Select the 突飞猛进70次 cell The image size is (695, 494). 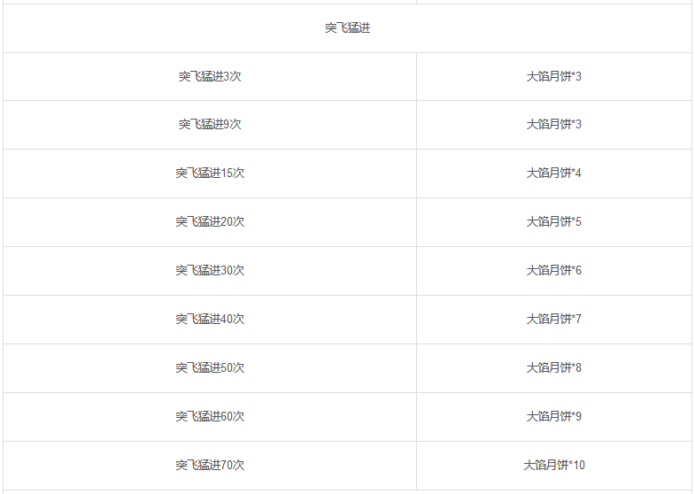pyautogui.click(x=210, y=465)
